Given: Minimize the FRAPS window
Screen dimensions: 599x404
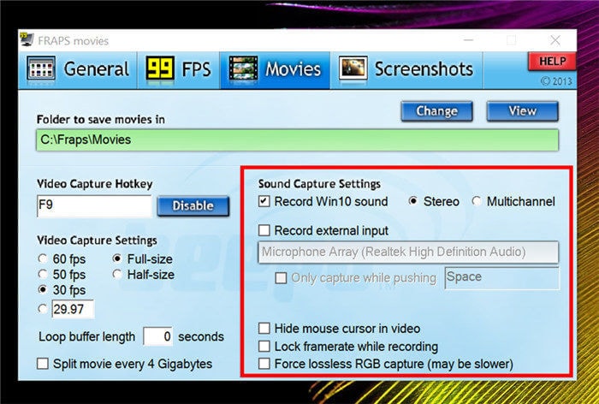Looking at the screenshot, I should click(x=469, y=39).
